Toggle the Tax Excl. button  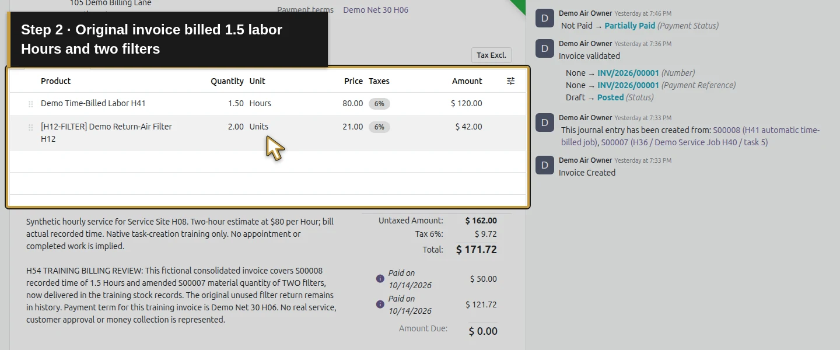click(x=491, y=55)
